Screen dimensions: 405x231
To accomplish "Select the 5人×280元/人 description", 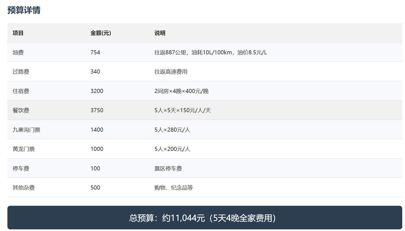I will pyautogui.click(x=172, y=130).
